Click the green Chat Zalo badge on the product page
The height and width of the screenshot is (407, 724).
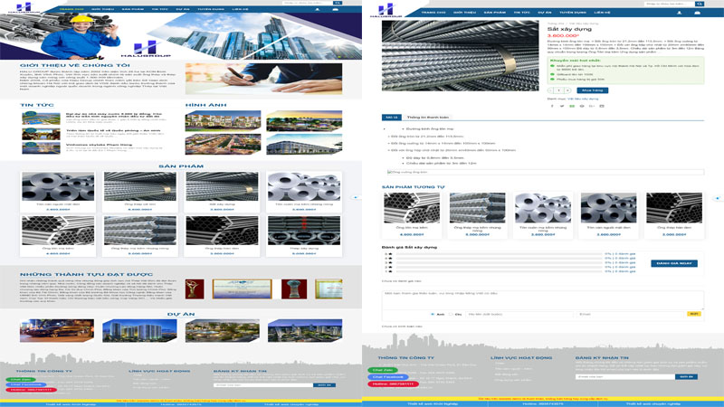383,370
